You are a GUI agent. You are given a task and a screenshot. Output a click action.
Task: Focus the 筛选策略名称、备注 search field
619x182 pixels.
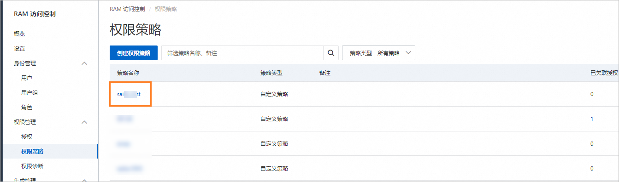point(242,53)
